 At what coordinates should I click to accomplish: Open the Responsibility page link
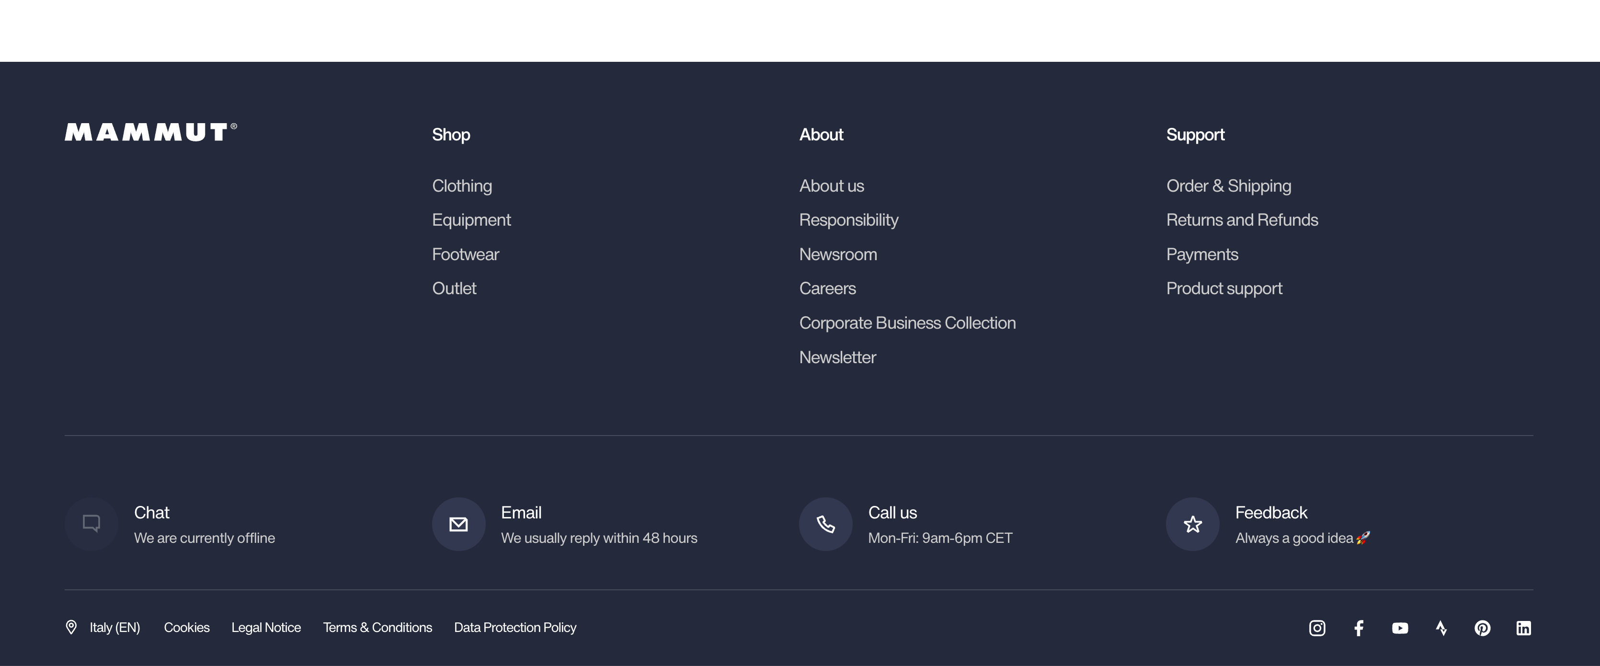point(848,220)
